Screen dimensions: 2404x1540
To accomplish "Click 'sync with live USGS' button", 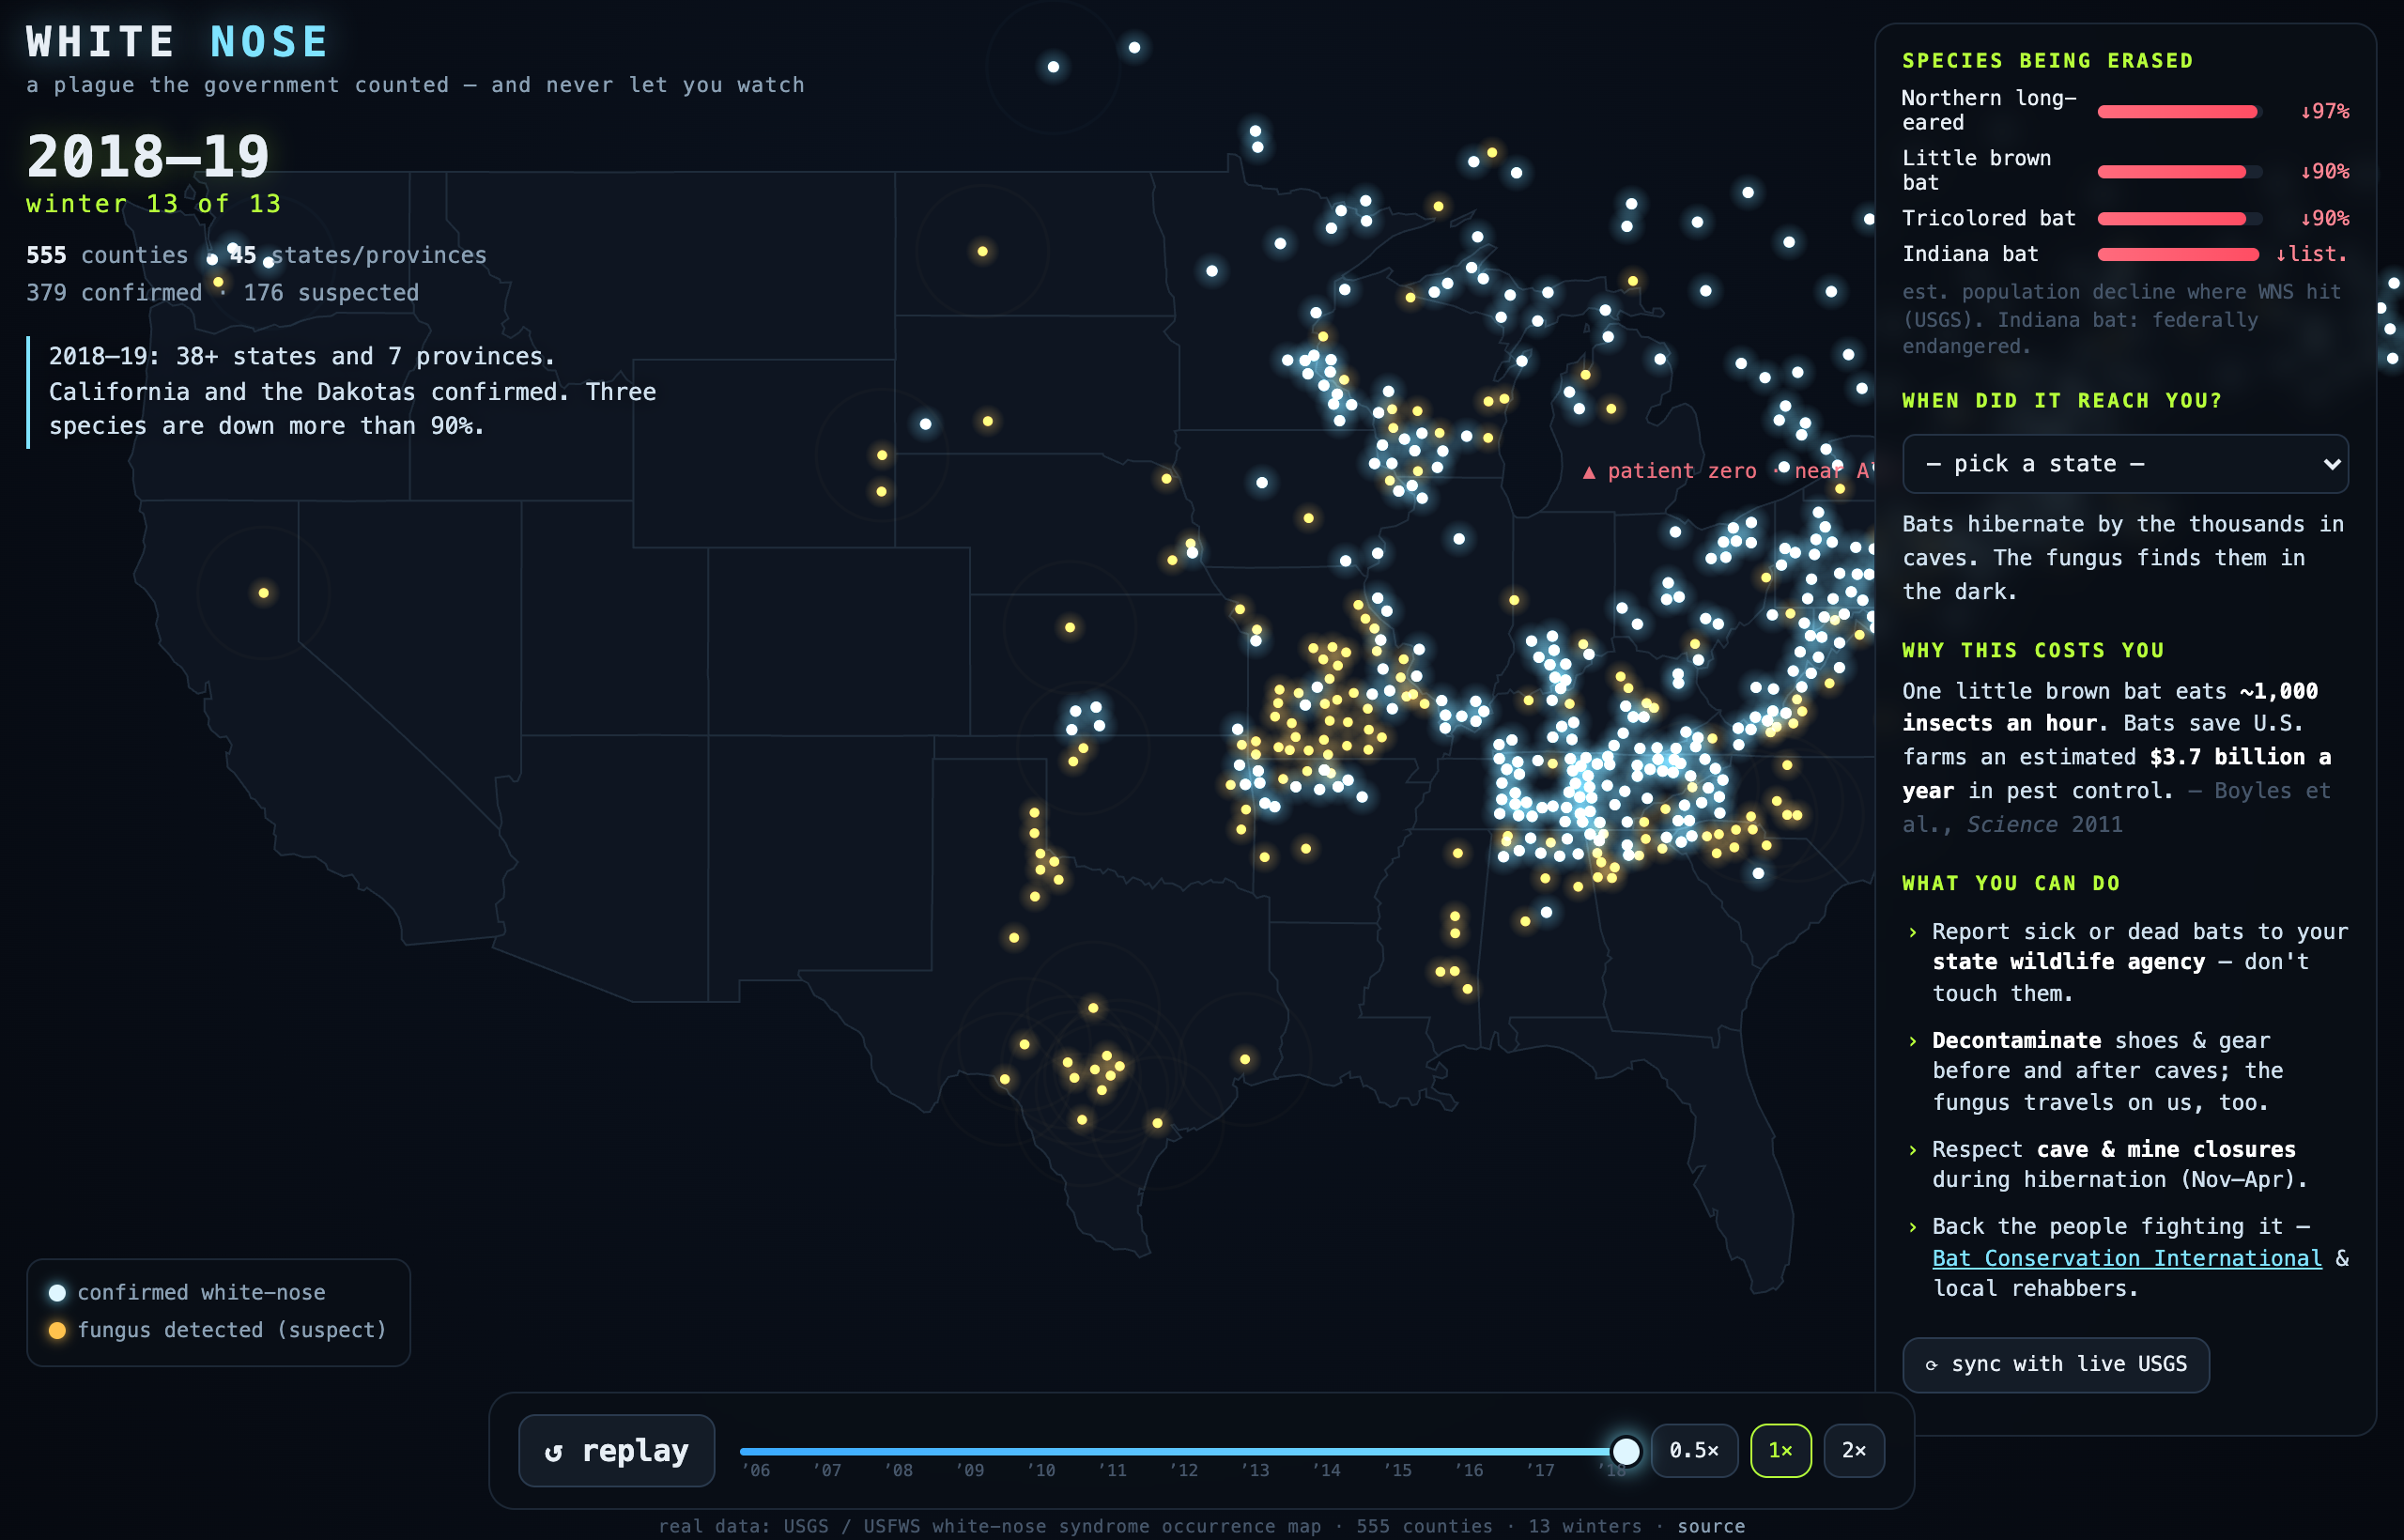I will (2055, 1365).
